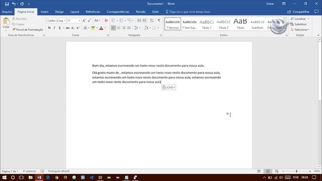This screenshot has width=322, height=181.
Task: Sort text alphabetically icon
Action: (152, 21)
